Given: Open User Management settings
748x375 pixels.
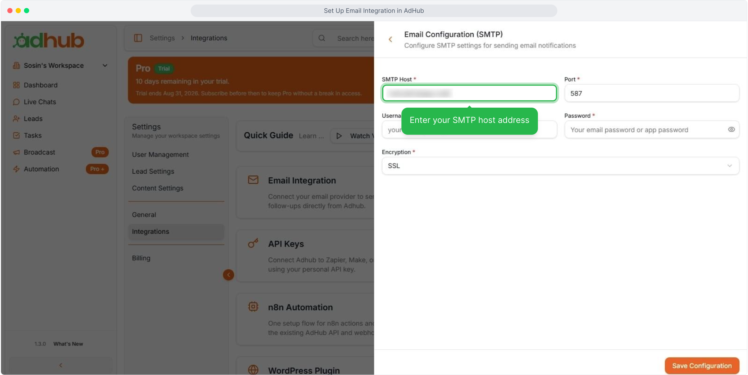Looking at the screenshot, I should (160, 155).
